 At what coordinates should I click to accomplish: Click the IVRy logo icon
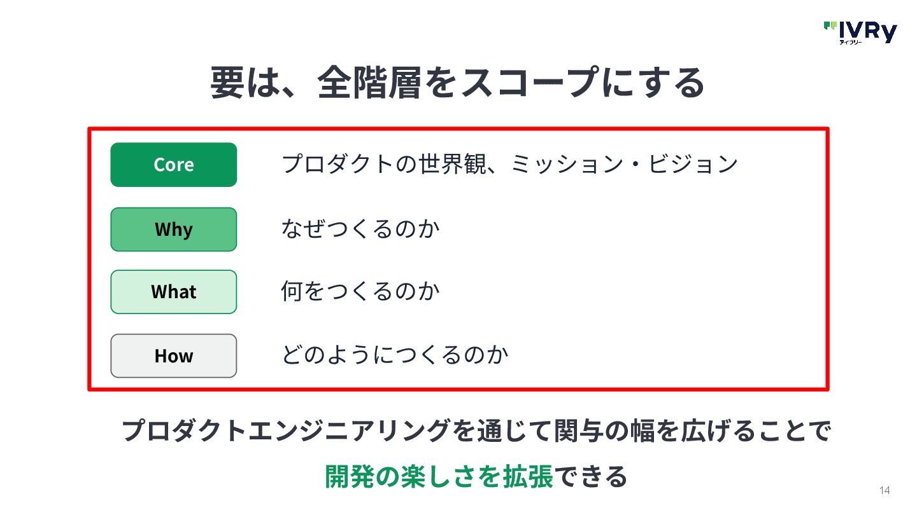pos(860,32)
